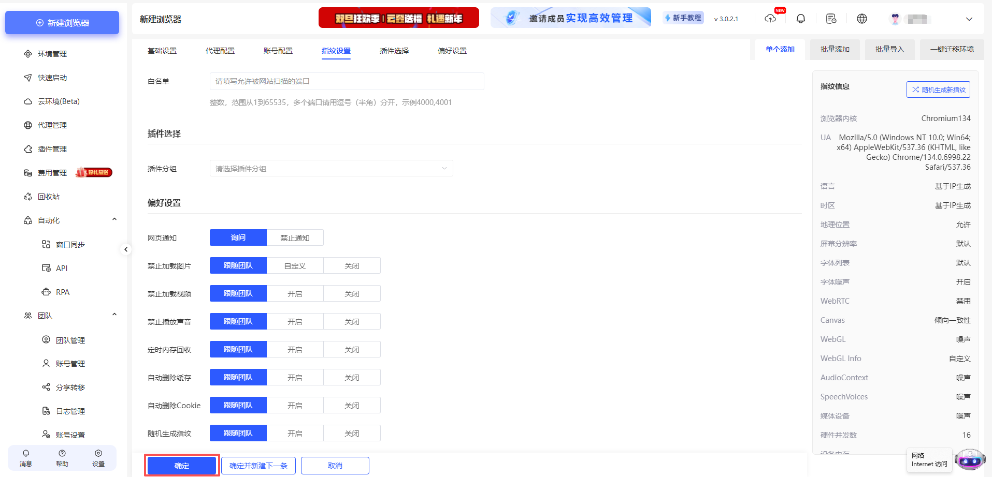This screenshot has width=992, height=477.
Task: Set 网页通知 to 禁止通知
Action: click(x=294, y=237)
